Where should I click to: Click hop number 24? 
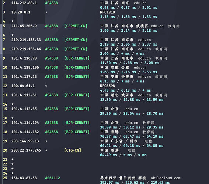click(5, 173)
